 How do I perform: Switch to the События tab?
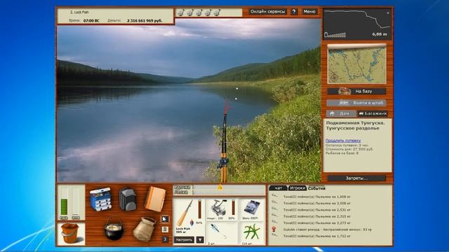coord(316,188)
